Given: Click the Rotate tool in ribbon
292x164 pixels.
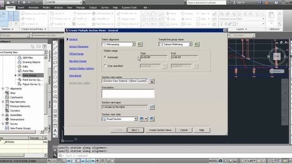Looking at the screenshot, I should (x=187, y=14).
